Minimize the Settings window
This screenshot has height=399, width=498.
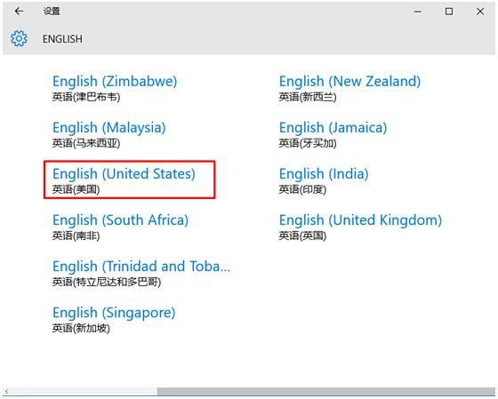418,12
